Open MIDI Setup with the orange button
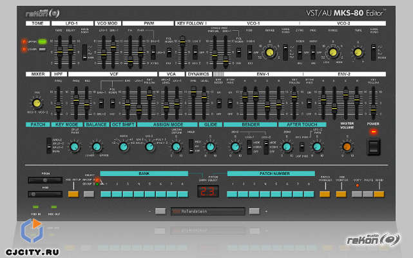413x258 pixels. click(x=73, y=194)
